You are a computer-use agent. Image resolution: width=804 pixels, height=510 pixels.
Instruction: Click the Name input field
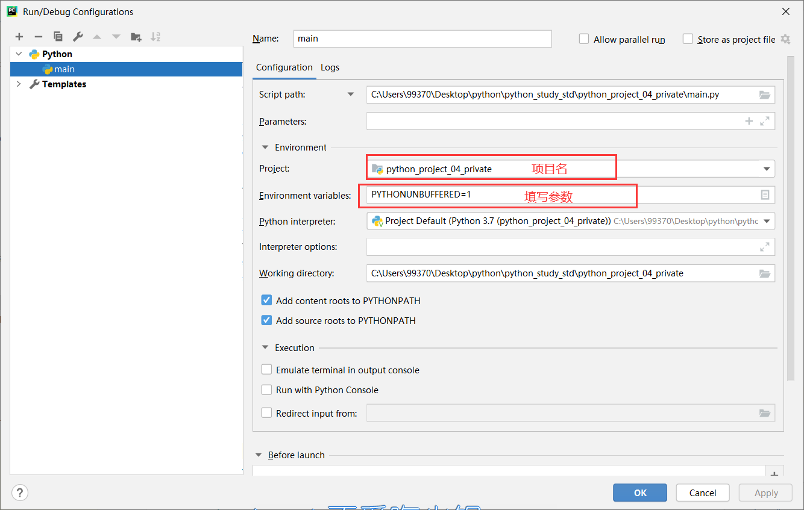pos(422,39)
